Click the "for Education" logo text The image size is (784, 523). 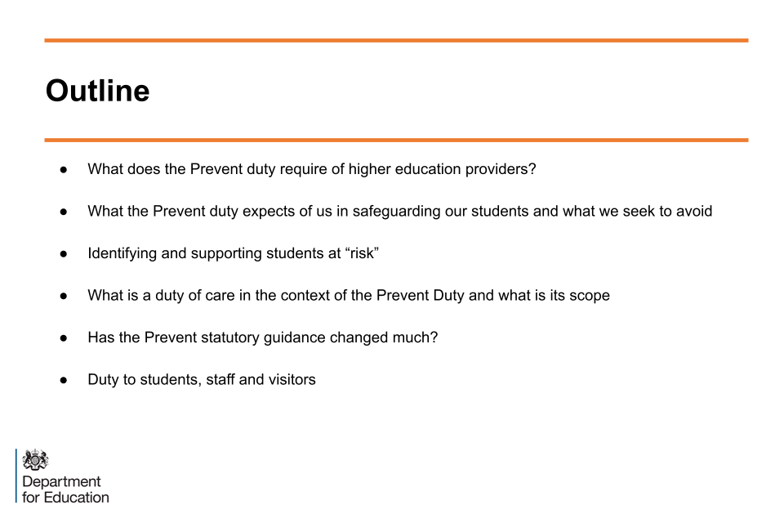coord(65,497)
